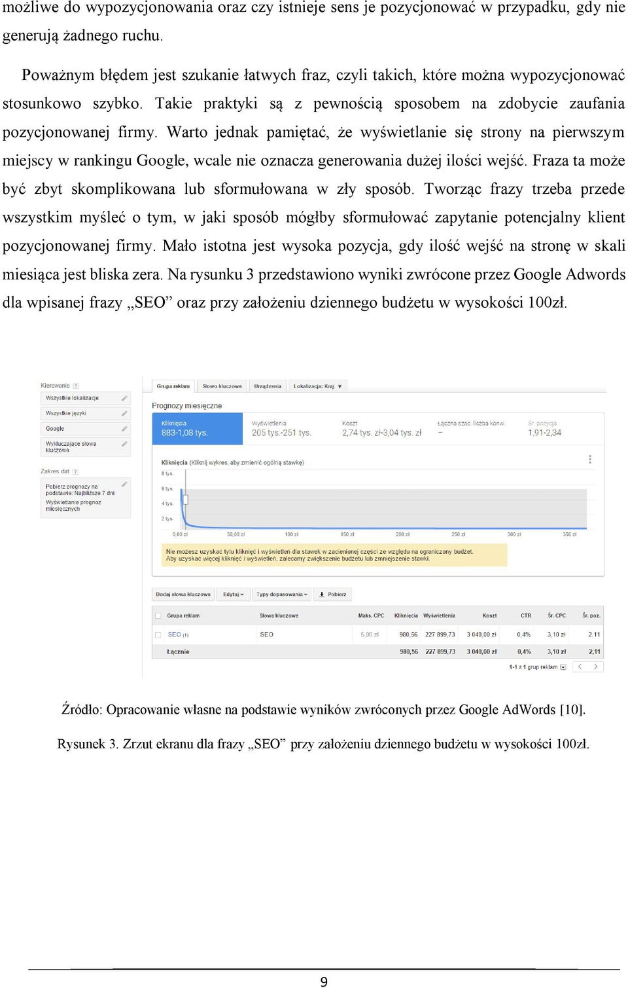This screenshot has height=988, width=628.
Task: Click the Śr. poz. column header
Action: point(591,615)
